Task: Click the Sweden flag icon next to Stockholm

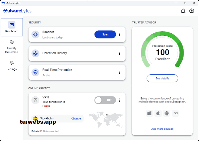Action: (x=35, y=118)
